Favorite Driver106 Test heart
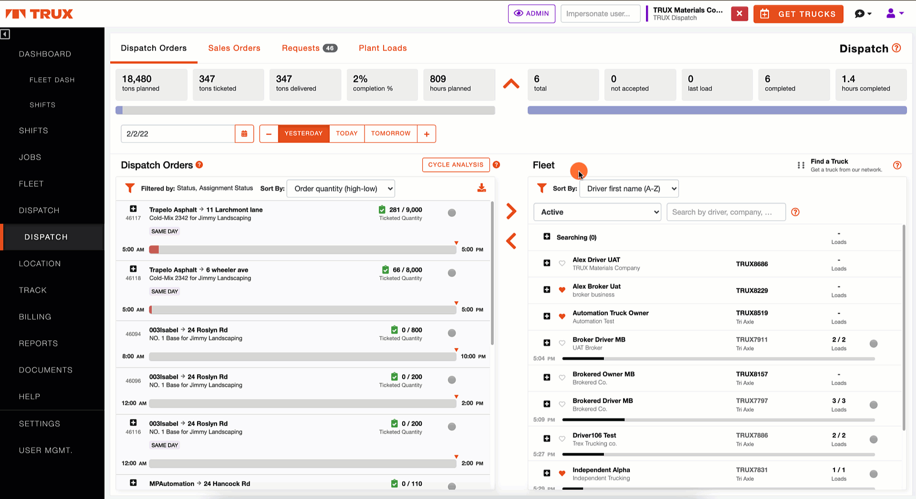The image size is (916, 499). [x=562, y=439]
